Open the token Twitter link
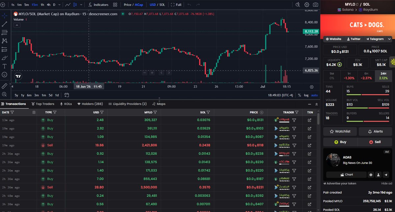 pos(354,39)
